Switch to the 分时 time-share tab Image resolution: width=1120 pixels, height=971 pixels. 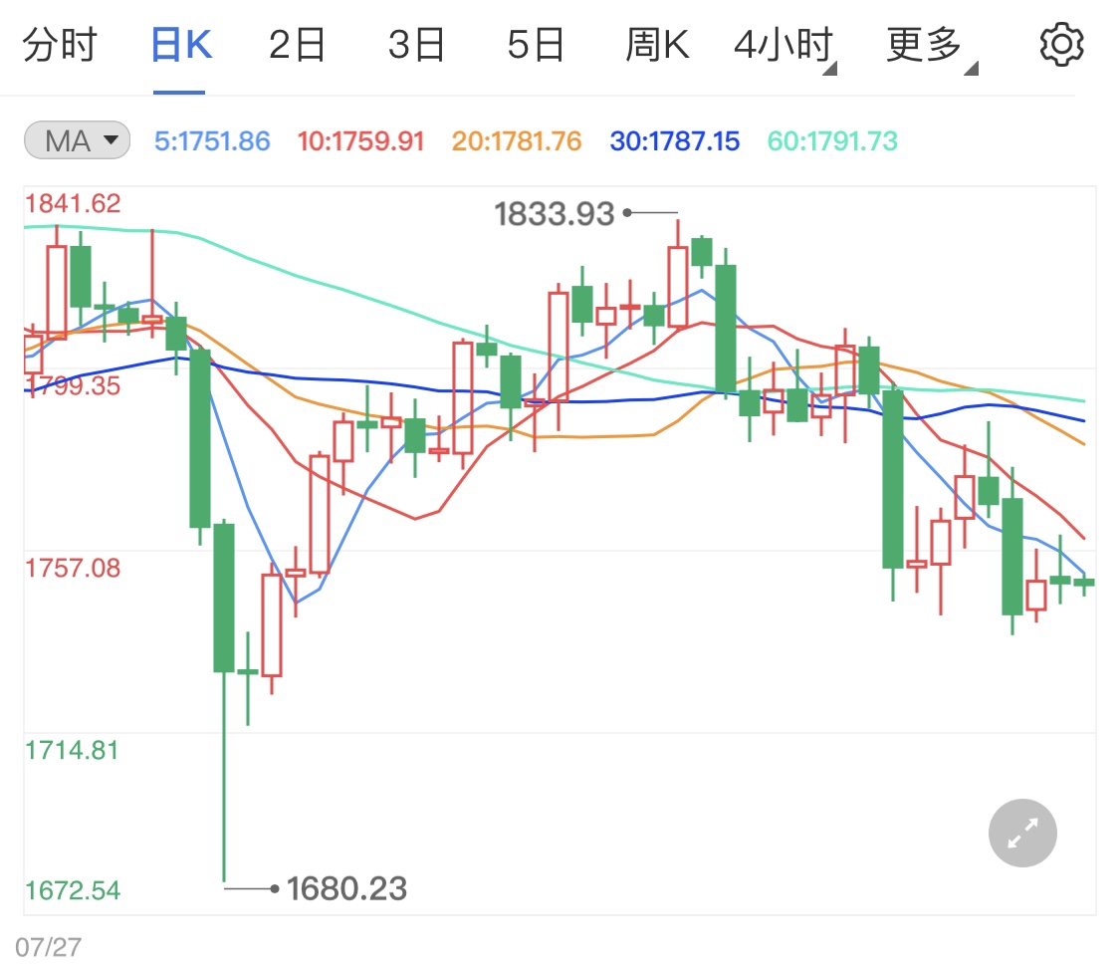pyautogui.click(x=62, y=44)
